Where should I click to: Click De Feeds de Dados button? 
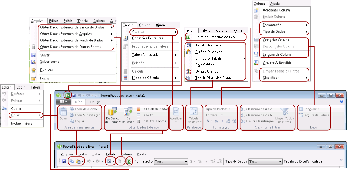pyautogui.click(x=152, y=109)
